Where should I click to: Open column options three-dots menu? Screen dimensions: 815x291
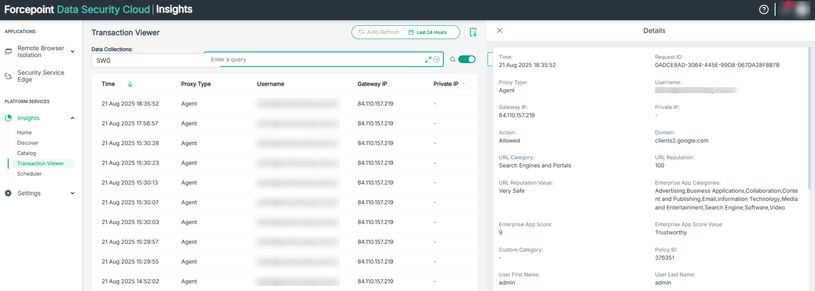pyautogui.click(x=464, y=84)
